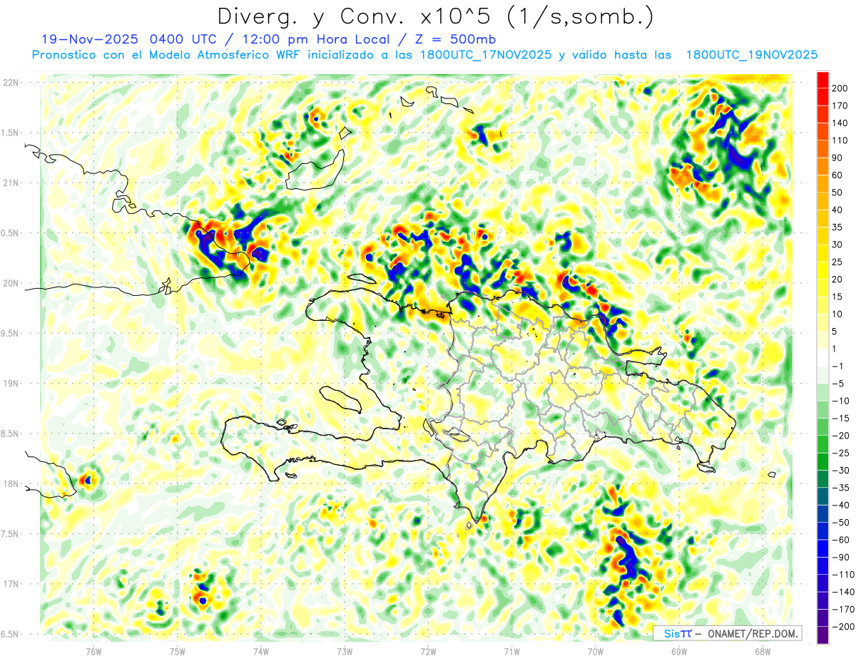Click the '22N' latitude axis label
The height and width of the screenshot is (661, 856).
tap(11, 82)
